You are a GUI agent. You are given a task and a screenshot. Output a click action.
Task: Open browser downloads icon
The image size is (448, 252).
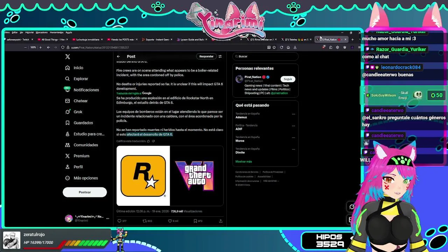coord(295,48)
